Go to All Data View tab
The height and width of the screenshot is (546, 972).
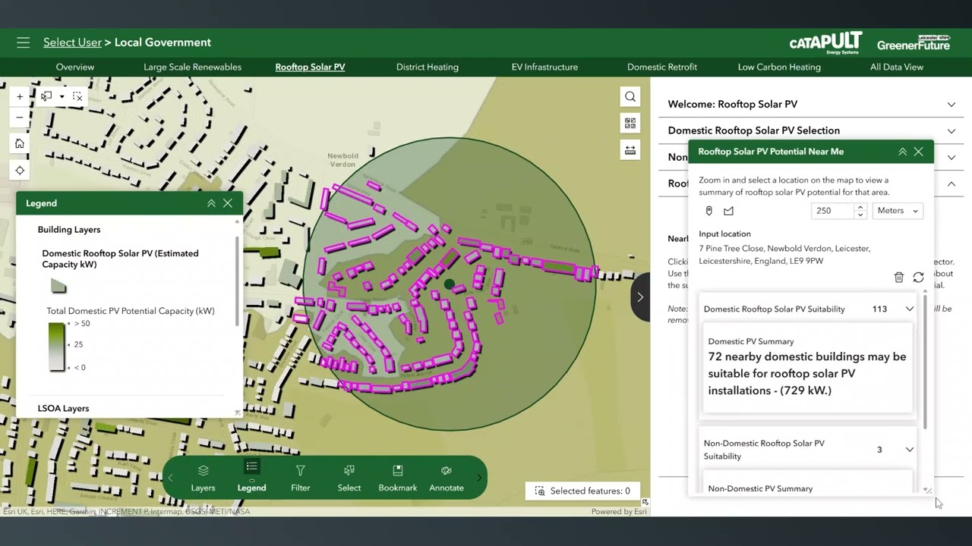(897, 67)
